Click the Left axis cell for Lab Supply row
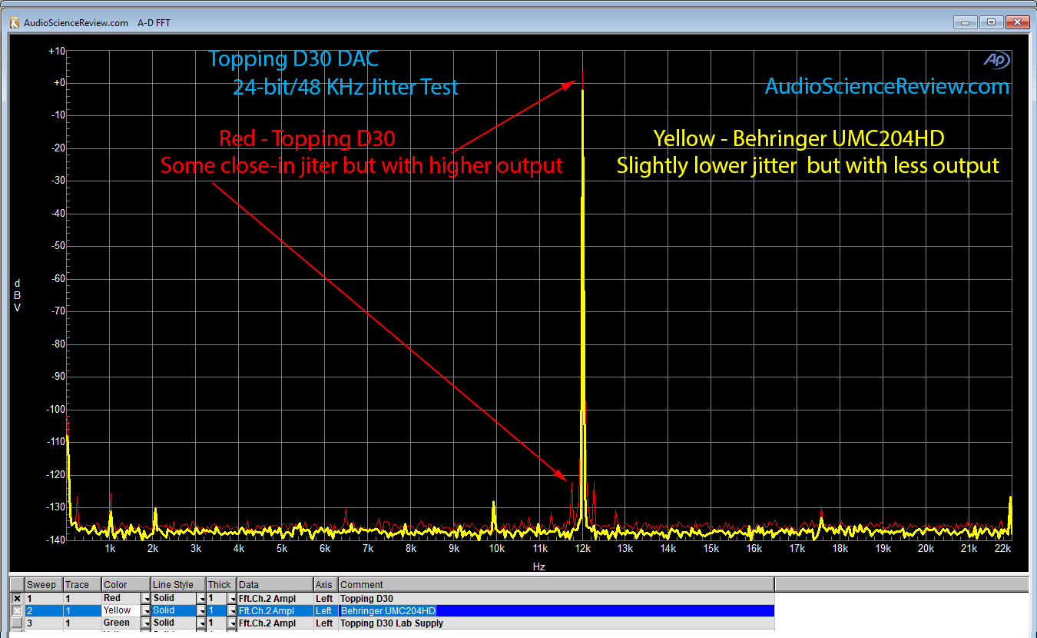 click(326, 623)
